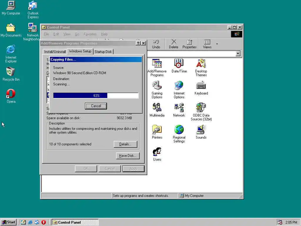The height and width of the screenshot is (226, 301).
Task: Click the 63% copy progress bar
Action: [96, 96]
